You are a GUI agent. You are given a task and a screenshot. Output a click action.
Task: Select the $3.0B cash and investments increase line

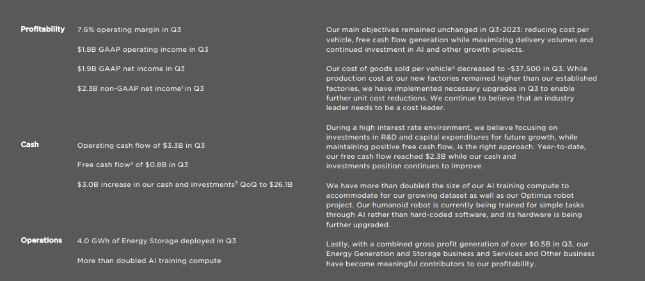pyautogui.click(x=184, y=184)
